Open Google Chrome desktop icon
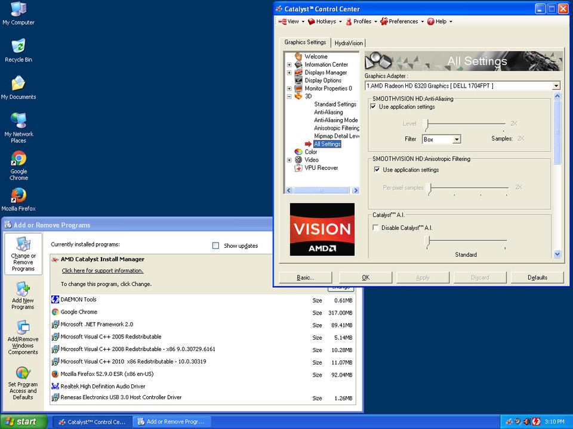The image size is (573, 429). 19,160
